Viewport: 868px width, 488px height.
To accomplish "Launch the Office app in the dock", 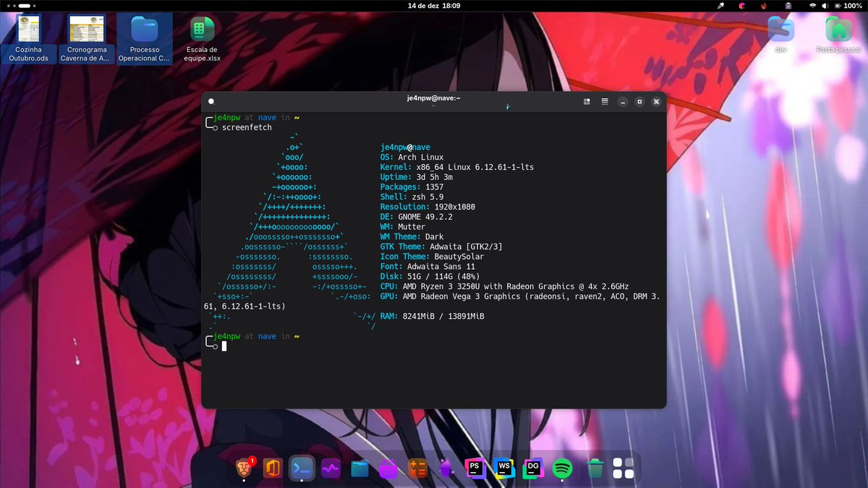I will pos(273,468).
